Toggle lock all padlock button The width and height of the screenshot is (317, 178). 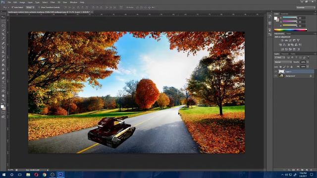pyautogui.click(x=292, y=67)
